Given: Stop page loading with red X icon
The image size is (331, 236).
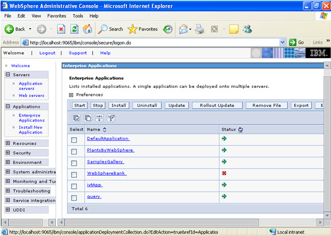Looking at the screenshot, I should point(61,29).
